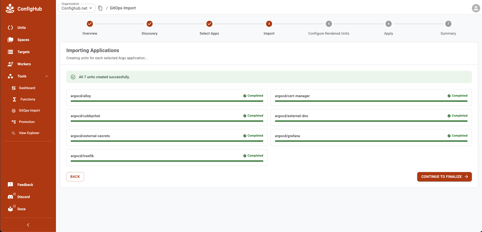Open View Explorer under Tools
The width and height of the screenshot is (482, 232).
[29, 133]
